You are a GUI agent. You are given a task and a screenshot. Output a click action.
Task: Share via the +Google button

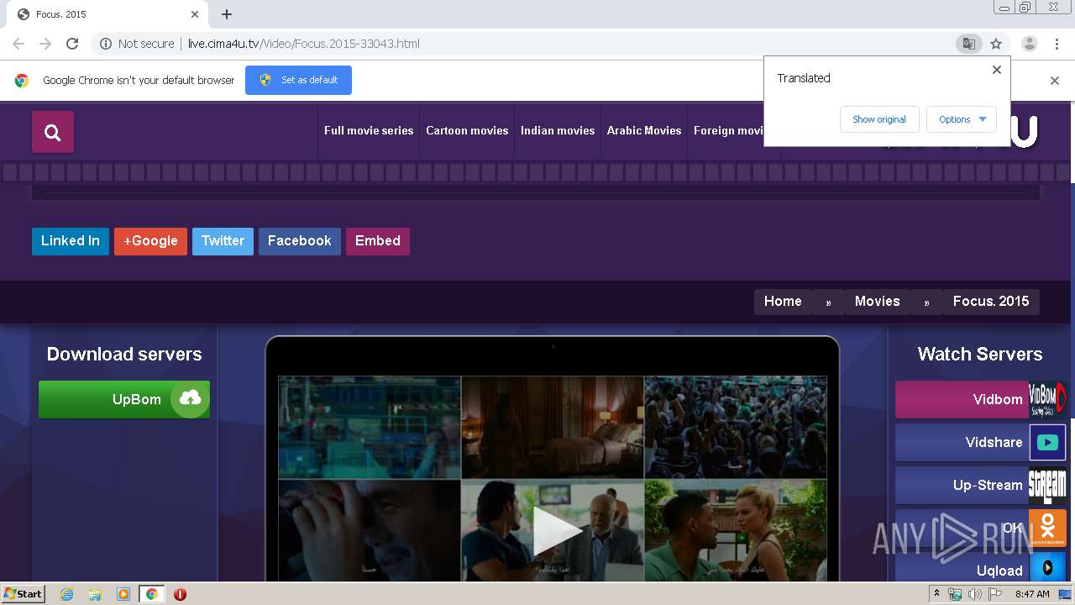[150, 241]
